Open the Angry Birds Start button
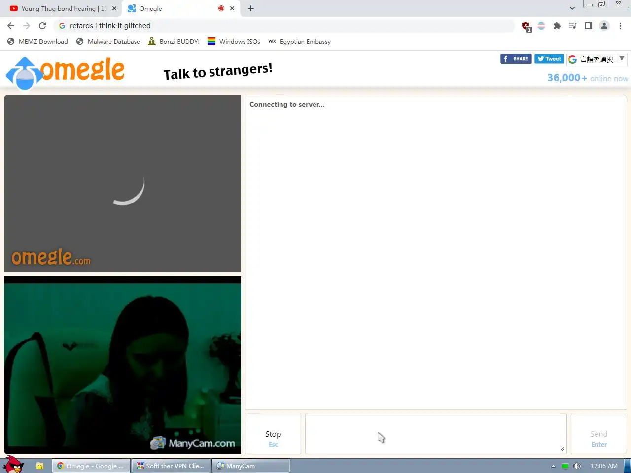The image size is (631, 473). (13, 465)
